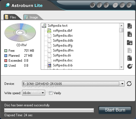
Task: Click the softpedia.dbf file icon
Action: pyautogui.click(x=49, y=31)
